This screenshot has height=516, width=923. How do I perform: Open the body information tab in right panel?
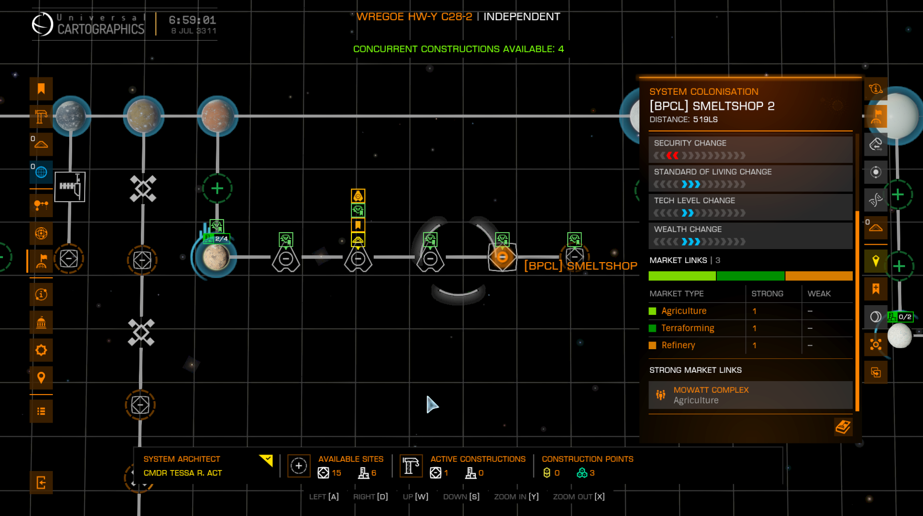click(x=876, y=89)
